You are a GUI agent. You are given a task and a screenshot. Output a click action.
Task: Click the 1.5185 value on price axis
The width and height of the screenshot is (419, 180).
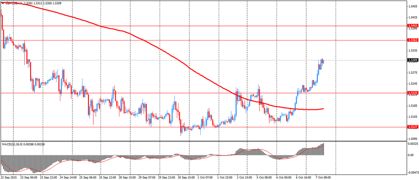click(x=413, y=106)
